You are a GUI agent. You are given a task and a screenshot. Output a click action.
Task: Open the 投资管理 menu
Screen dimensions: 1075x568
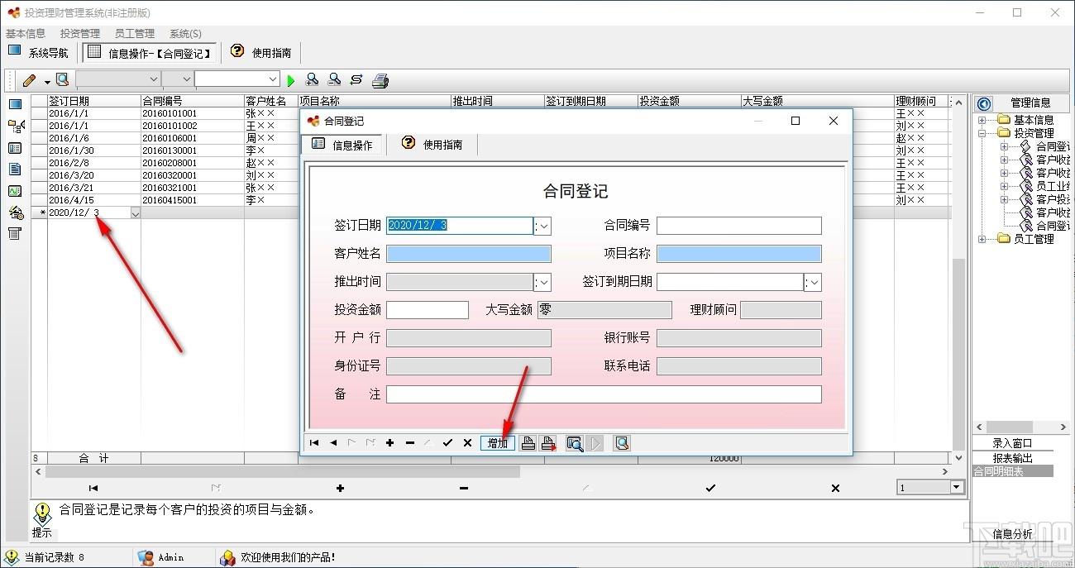click(80, 34)
